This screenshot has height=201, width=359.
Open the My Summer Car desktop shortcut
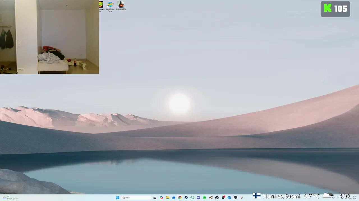(101, 6)
